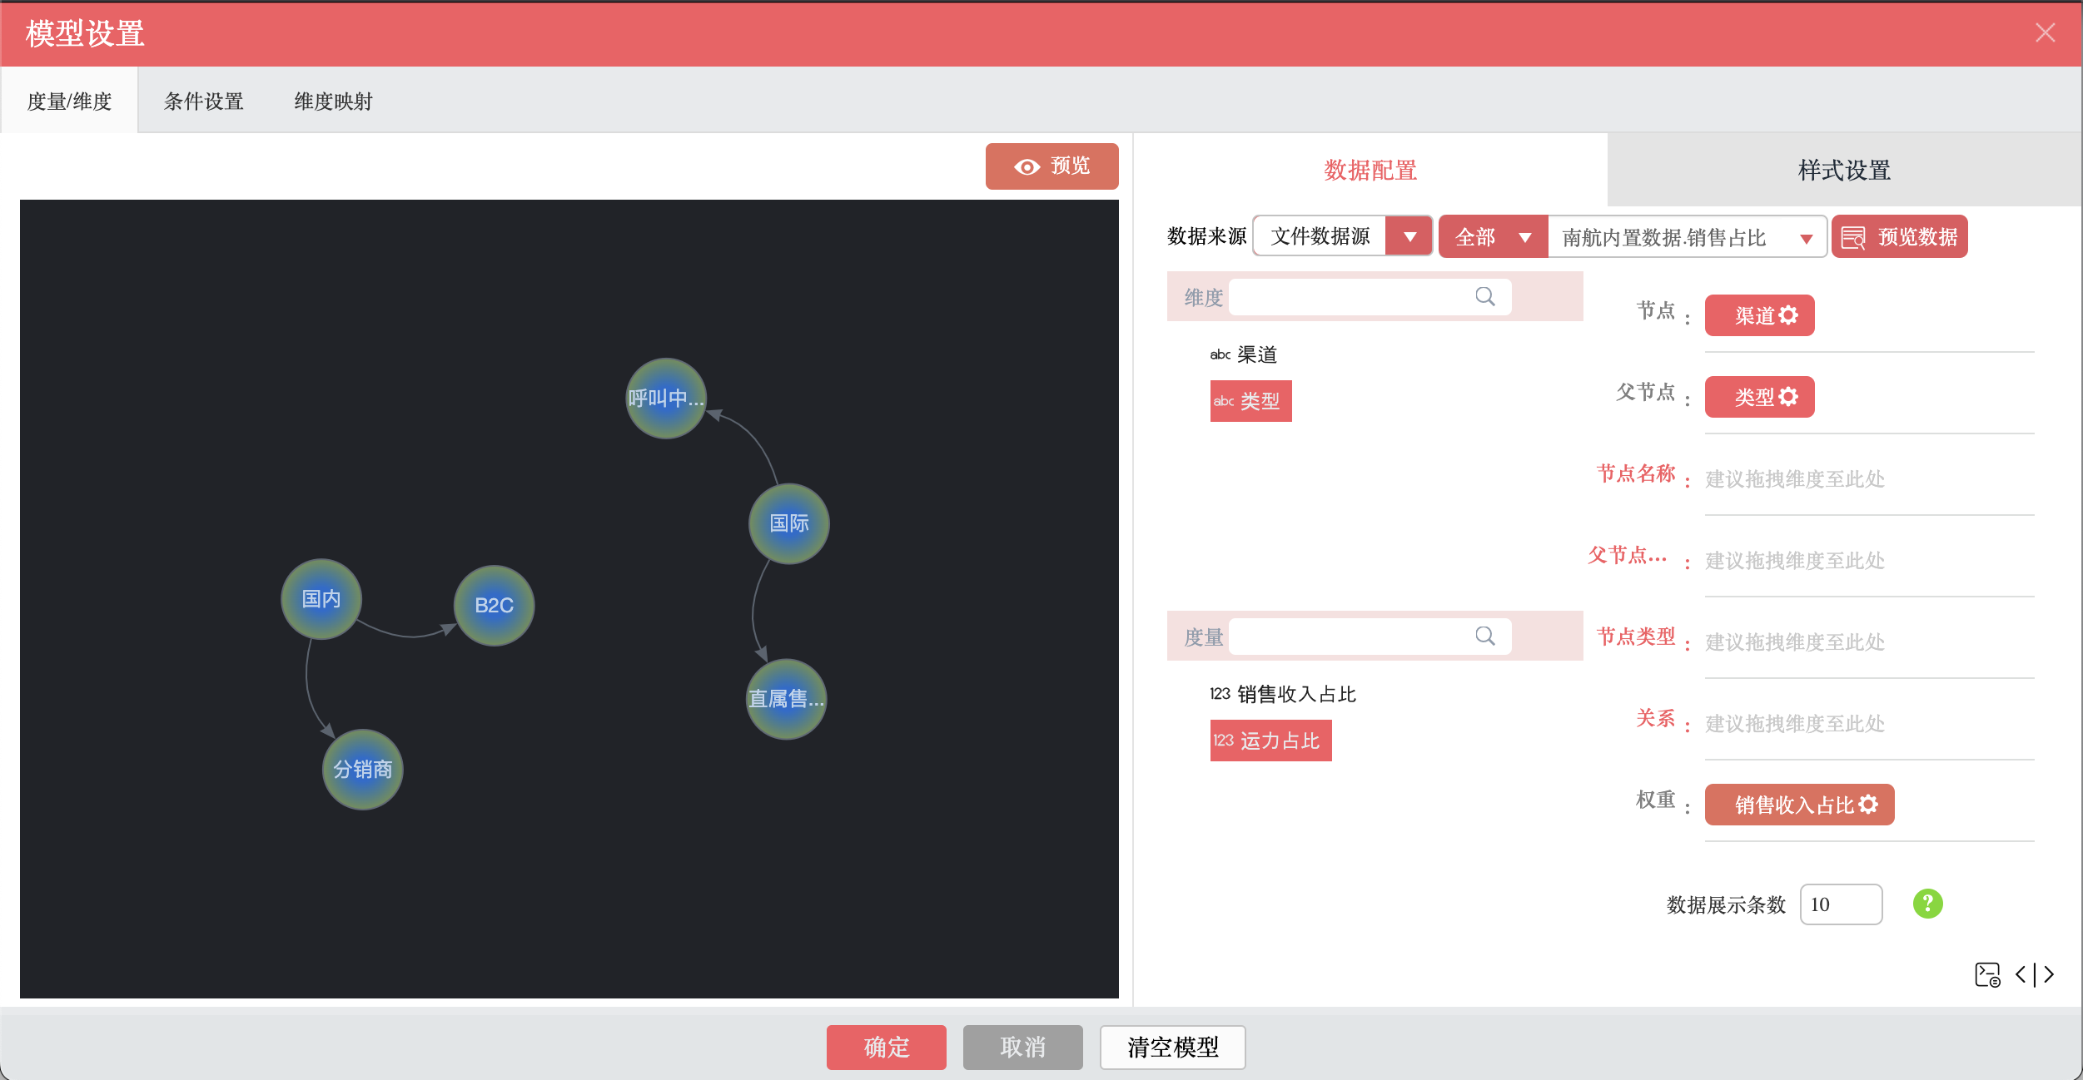The width and height of the screenshot is (2083, 1080).
Task: Click the 度量 search input field
Action: click(1370, 637)
